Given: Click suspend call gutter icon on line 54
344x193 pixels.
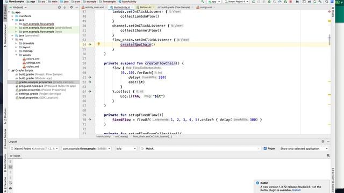Looking at the screenshot, I should pyautogui.click(x=90, y=44).
